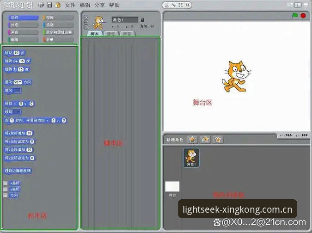This screenshot has width=312, height=233.
Task: Click the green flag to start scripts
Action: [x=295, y=15]
